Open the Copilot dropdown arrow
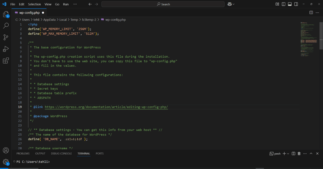The height and width of the screenshot is (169, 323). click(x=234, y=4)
